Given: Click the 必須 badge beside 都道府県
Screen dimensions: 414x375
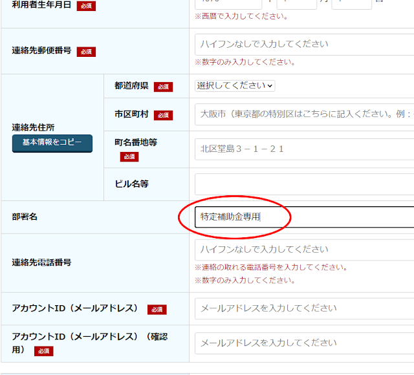Looking at the screenshot, I should click(163, 87).
